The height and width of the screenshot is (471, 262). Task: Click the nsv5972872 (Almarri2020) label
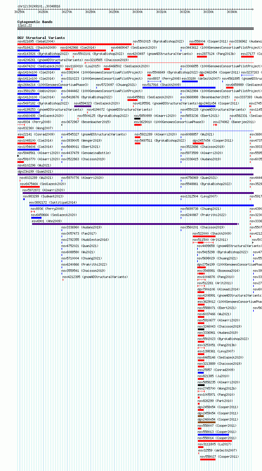click(44, 190)
